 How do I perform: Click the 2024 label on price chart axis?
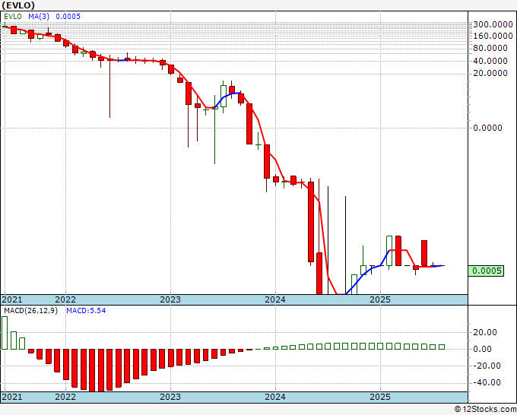[x=275, y=299]
